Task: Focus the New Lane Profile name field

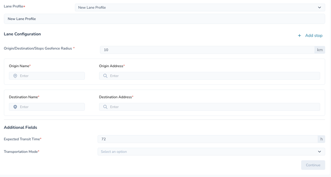Action: click(165, 19)
